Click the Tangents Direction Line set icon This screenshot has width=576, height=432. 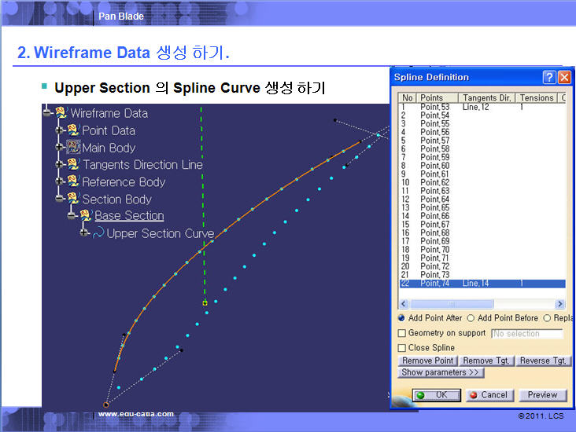(x=73, y=165)
